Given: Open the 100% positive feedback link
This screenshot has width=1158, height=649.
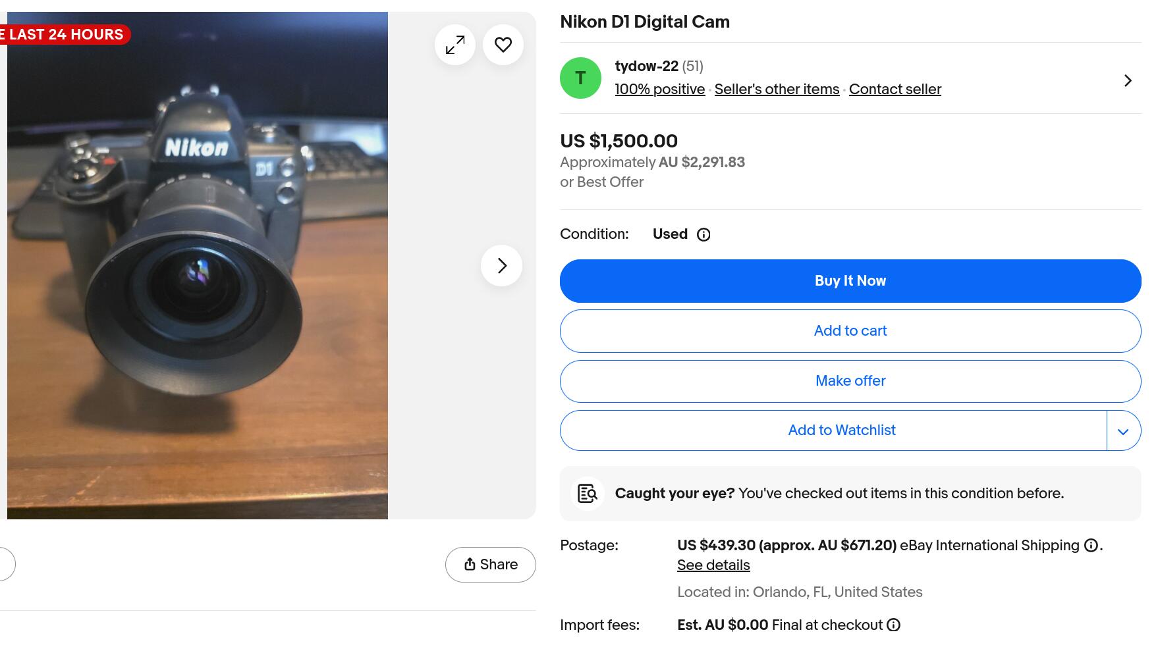Looking at the screenshot, I should (659, 90).
